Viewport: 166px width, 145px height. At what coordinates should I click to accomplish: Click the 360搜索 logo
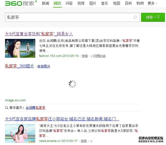click(x=21, y=3)
